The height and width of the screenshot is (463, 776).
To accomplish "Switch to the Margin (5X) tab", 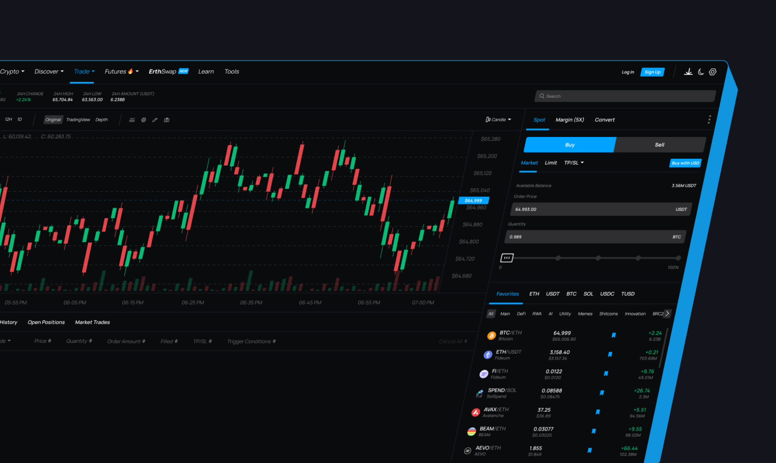I will coord(569,120).
